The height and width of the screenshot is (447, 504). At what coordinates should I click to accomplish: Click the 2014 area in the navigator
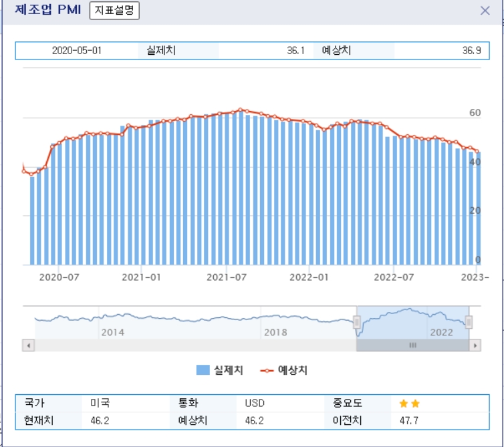tap(113, 332)
